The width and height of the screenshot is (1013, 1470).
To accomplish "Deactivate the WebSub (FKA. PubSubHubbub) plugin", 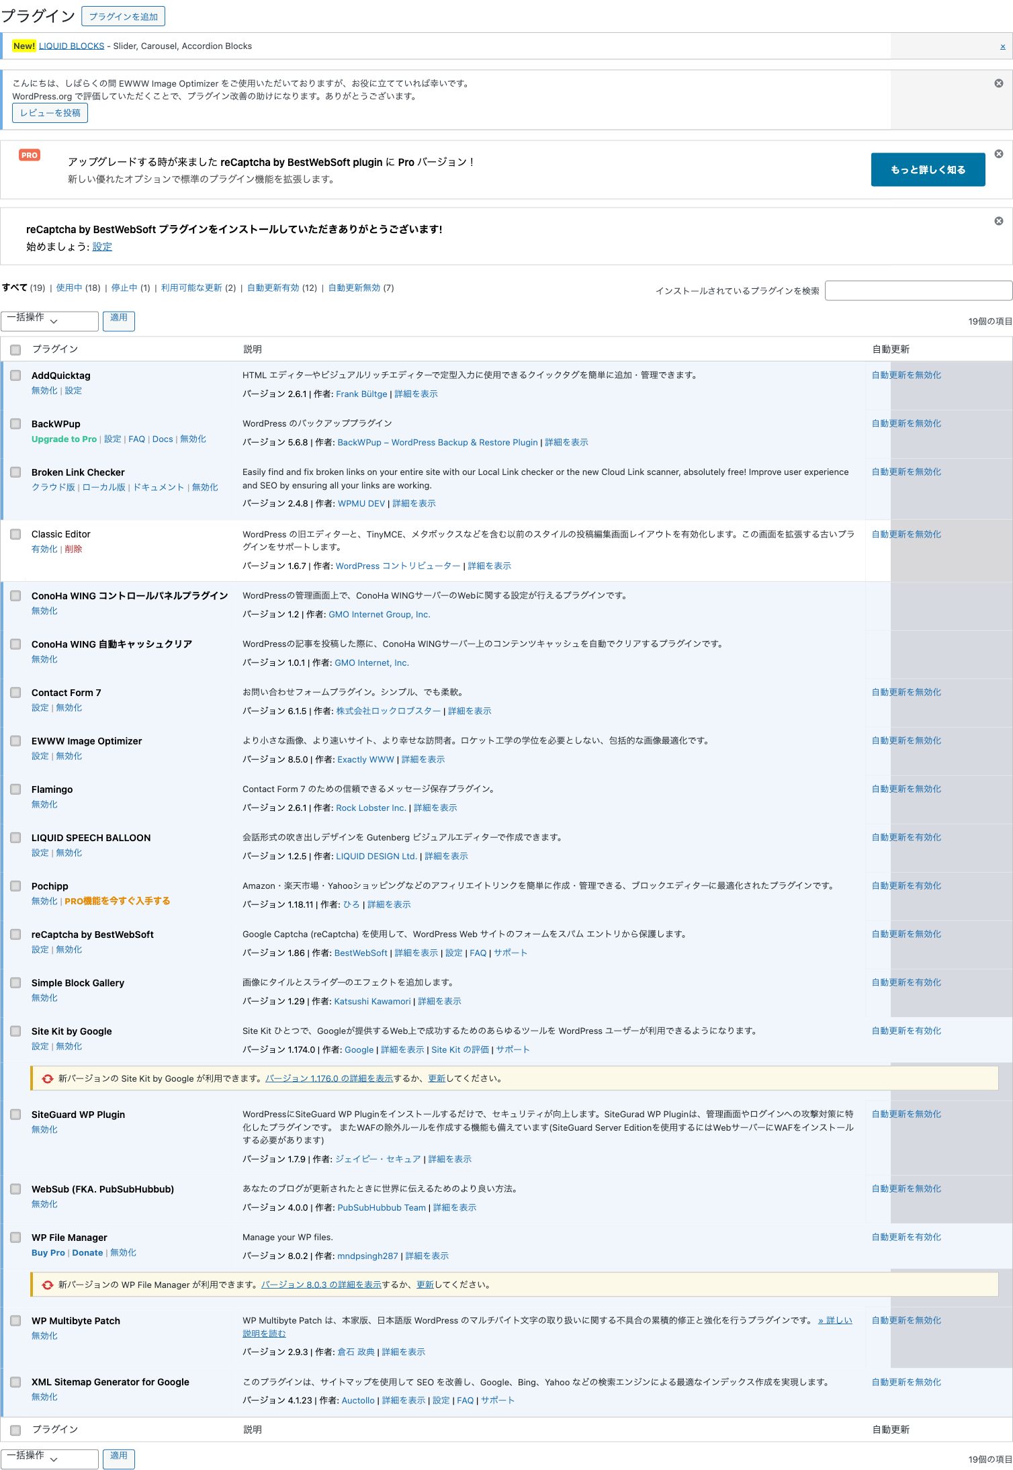I will click(44, 1204).
